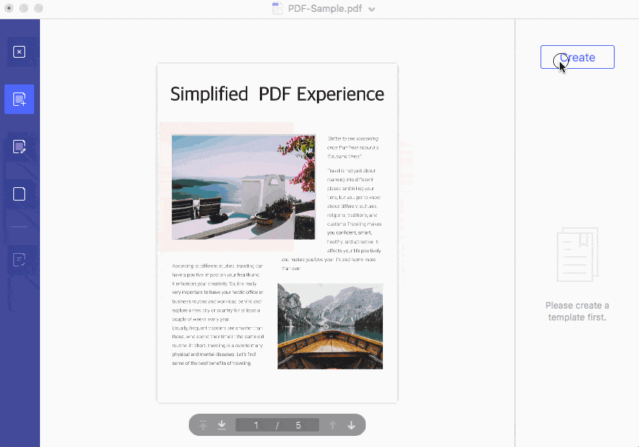Click the seaside terrace photo in the page

(x=244, y=187)
